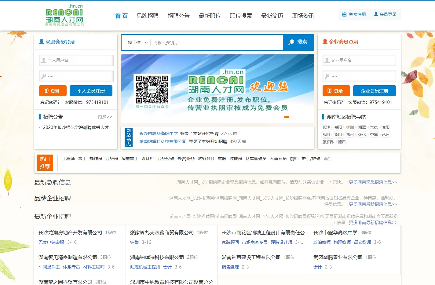Select 衡阳 region tag

point(338,134)
